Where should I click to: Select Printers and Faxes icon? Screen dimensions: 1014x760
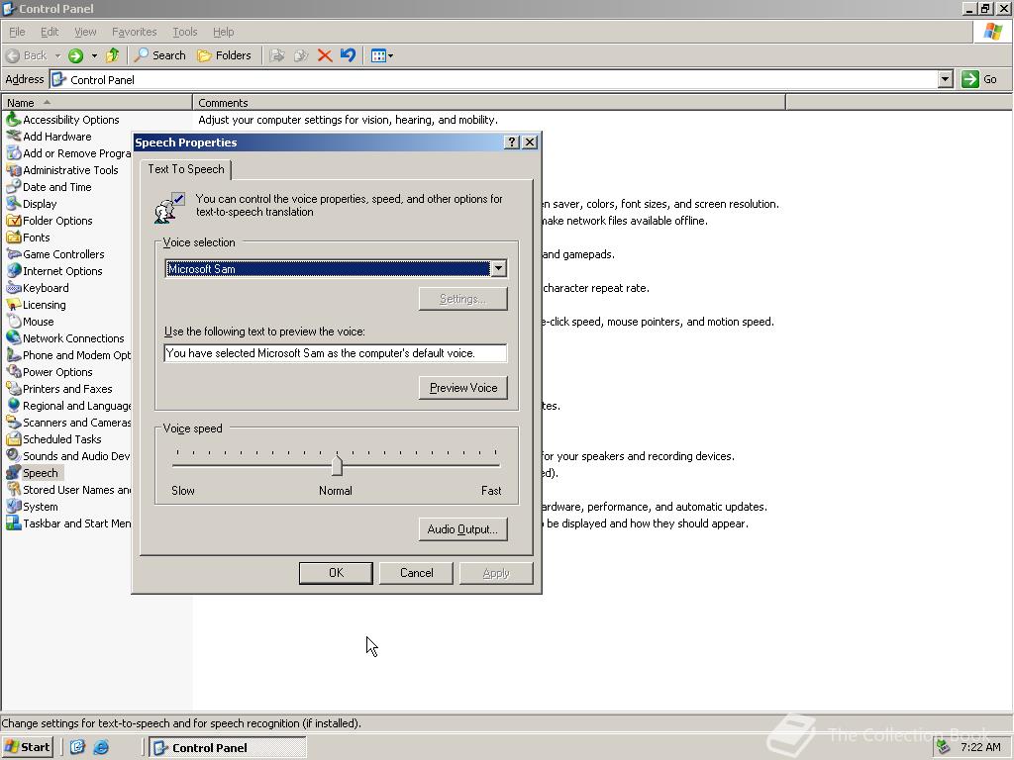pyautogui.click(x=13, y=388)
